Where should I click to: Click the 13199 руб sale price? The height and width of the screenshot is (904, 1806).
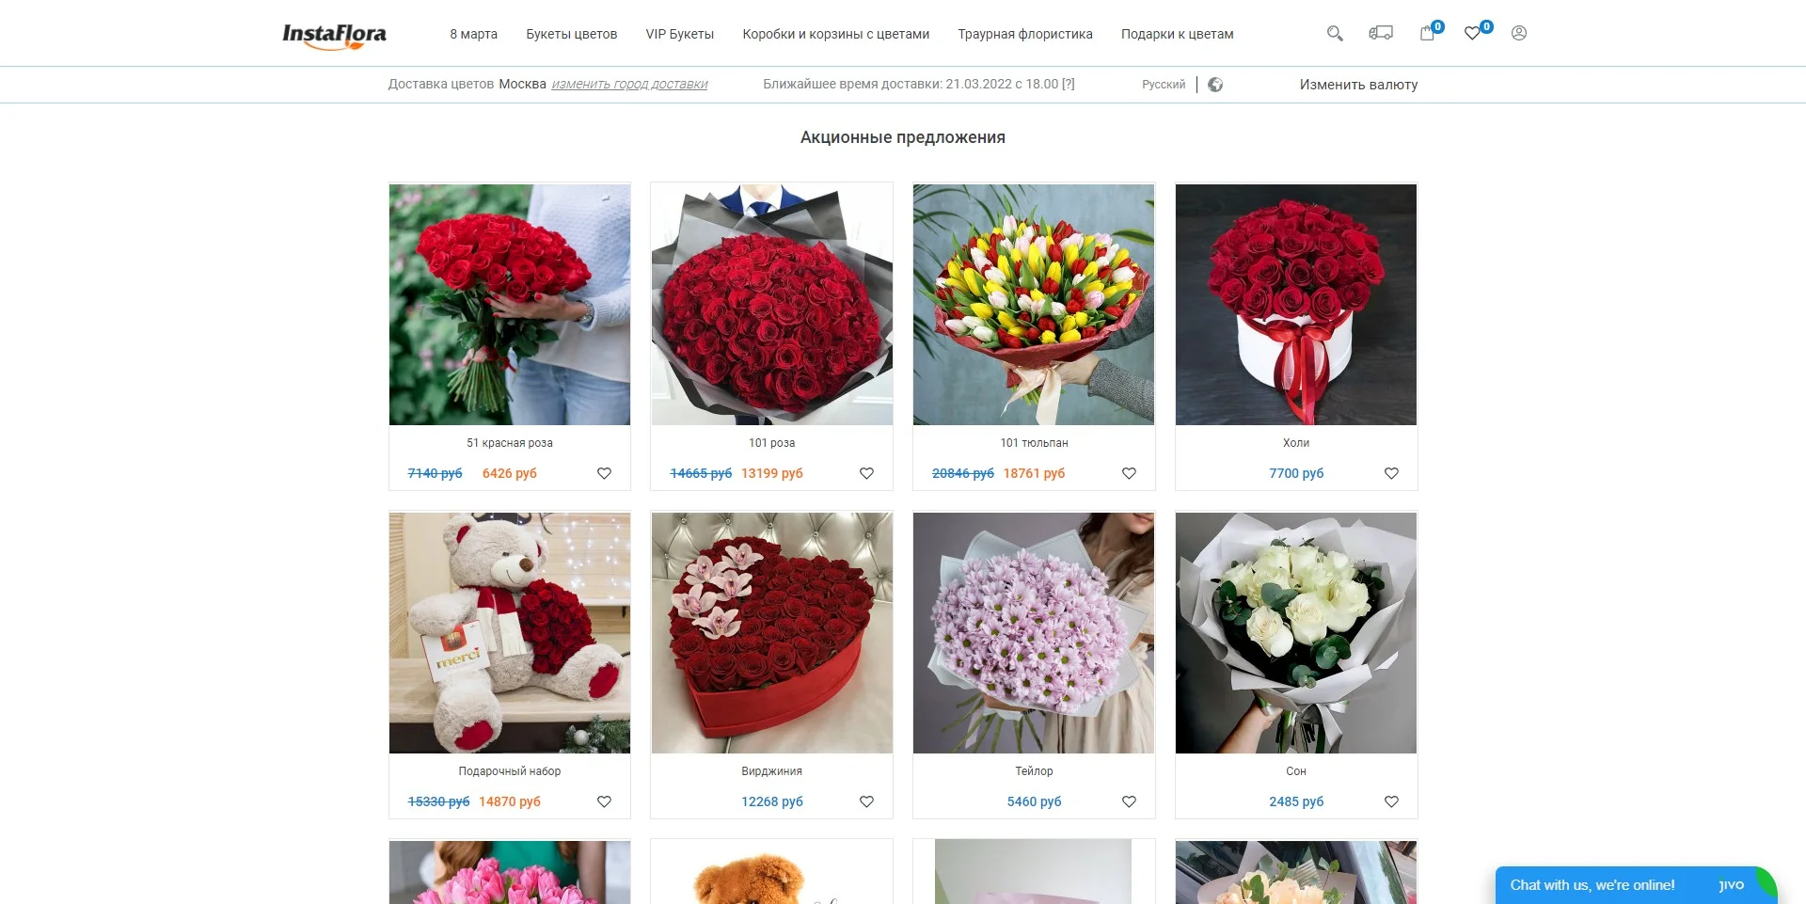tap(772, 473)
